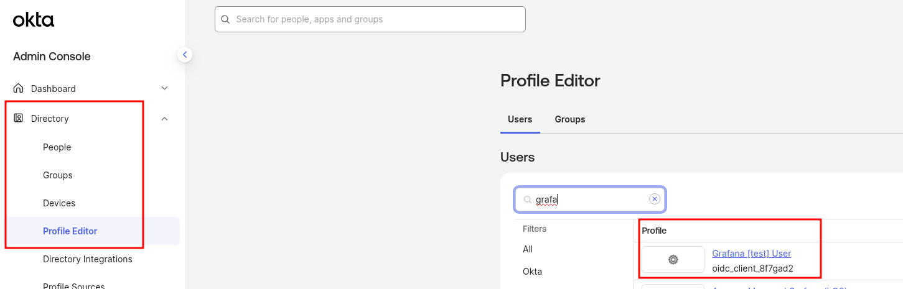
Task: Open Groups in the sidebar Directory menu
Action: pyautogui.click(x=58, y=175)
